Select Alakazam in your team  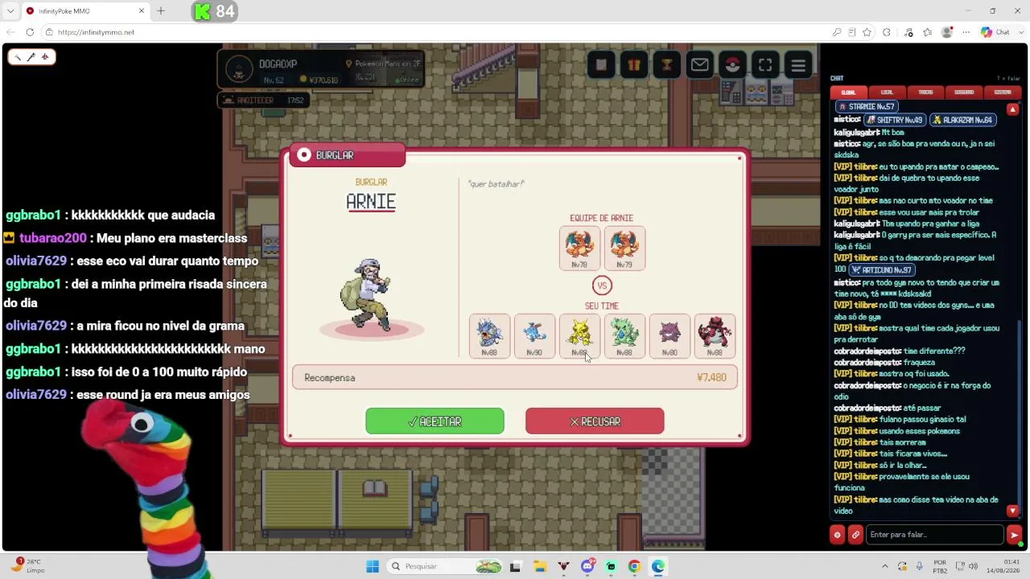[x=579, y=336]
